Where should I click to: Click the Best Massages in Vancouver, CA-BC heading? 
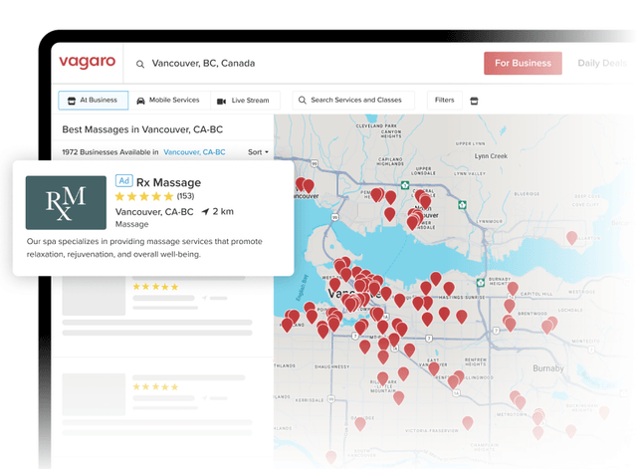(142, 129)
